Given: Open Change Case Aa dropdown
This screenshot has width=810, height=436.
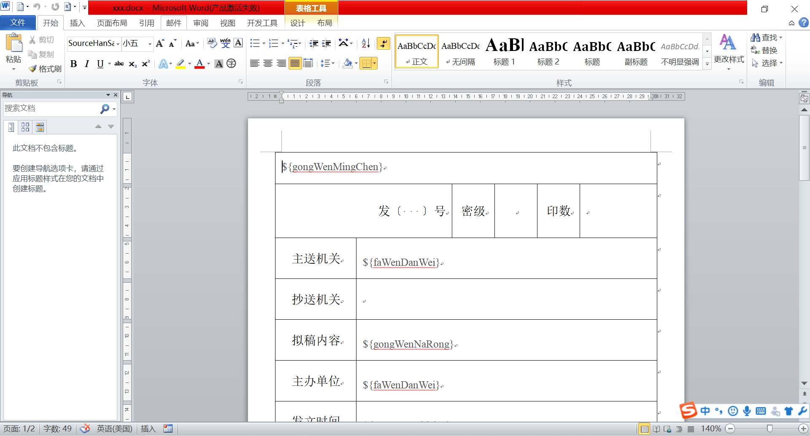Looking at the screenshot, I should click(x=192, y=43).
